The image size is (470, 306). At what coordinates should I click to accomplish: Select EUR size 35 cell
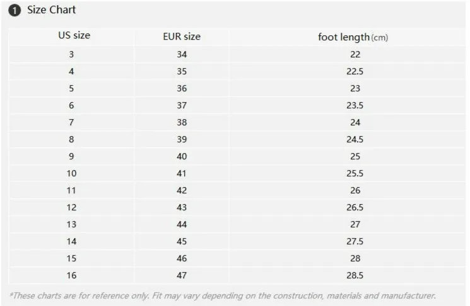(182, 71)
